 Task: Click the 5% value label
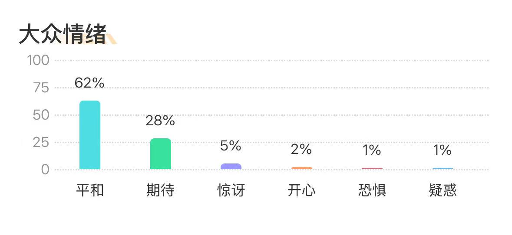click(x=231, y=146)
